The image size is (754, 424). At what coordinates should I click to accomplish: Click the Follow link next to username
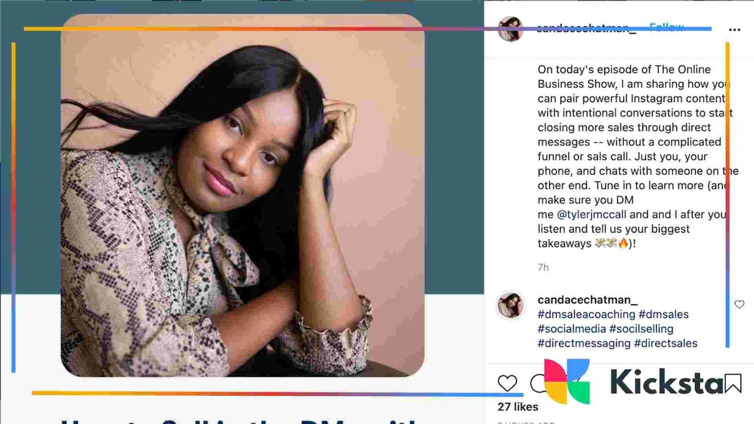pyautogui.click(x=666, y=27)
